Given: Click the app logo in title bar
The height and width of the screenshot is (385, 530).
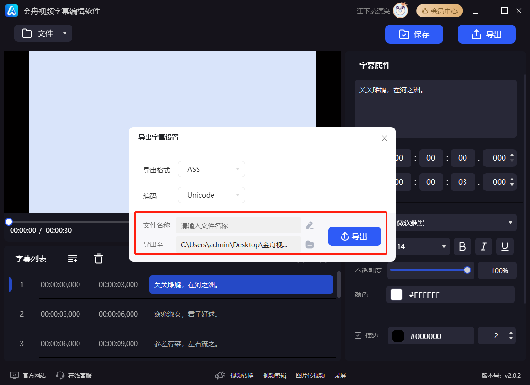Looking at the screenshot, I should (x=12, y=11).
